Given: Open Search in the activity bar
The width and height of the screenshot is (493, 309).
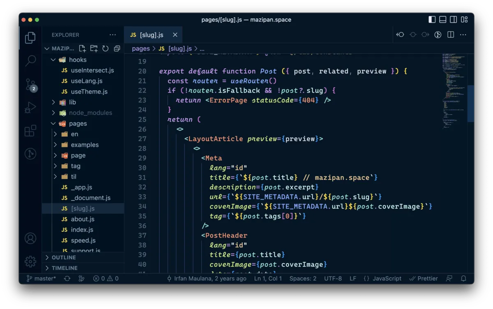Looking at the screenshot, I should pyautogui.click(x=30, y=60).
